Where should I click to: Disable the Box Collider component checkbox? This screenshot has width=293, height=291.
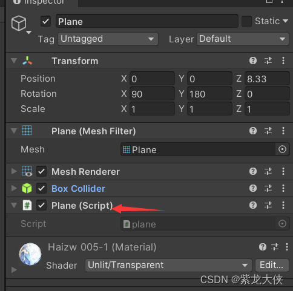(x=41, y=189)
